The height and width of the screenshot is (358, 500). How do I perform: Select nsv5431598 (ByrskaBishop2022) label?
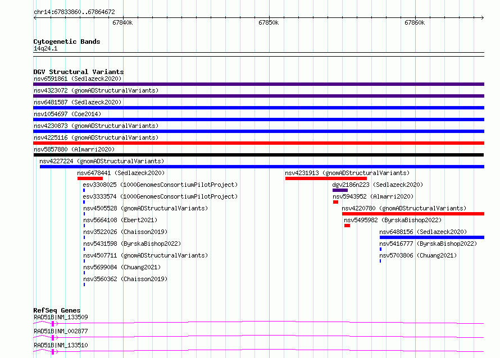point(132,244)
